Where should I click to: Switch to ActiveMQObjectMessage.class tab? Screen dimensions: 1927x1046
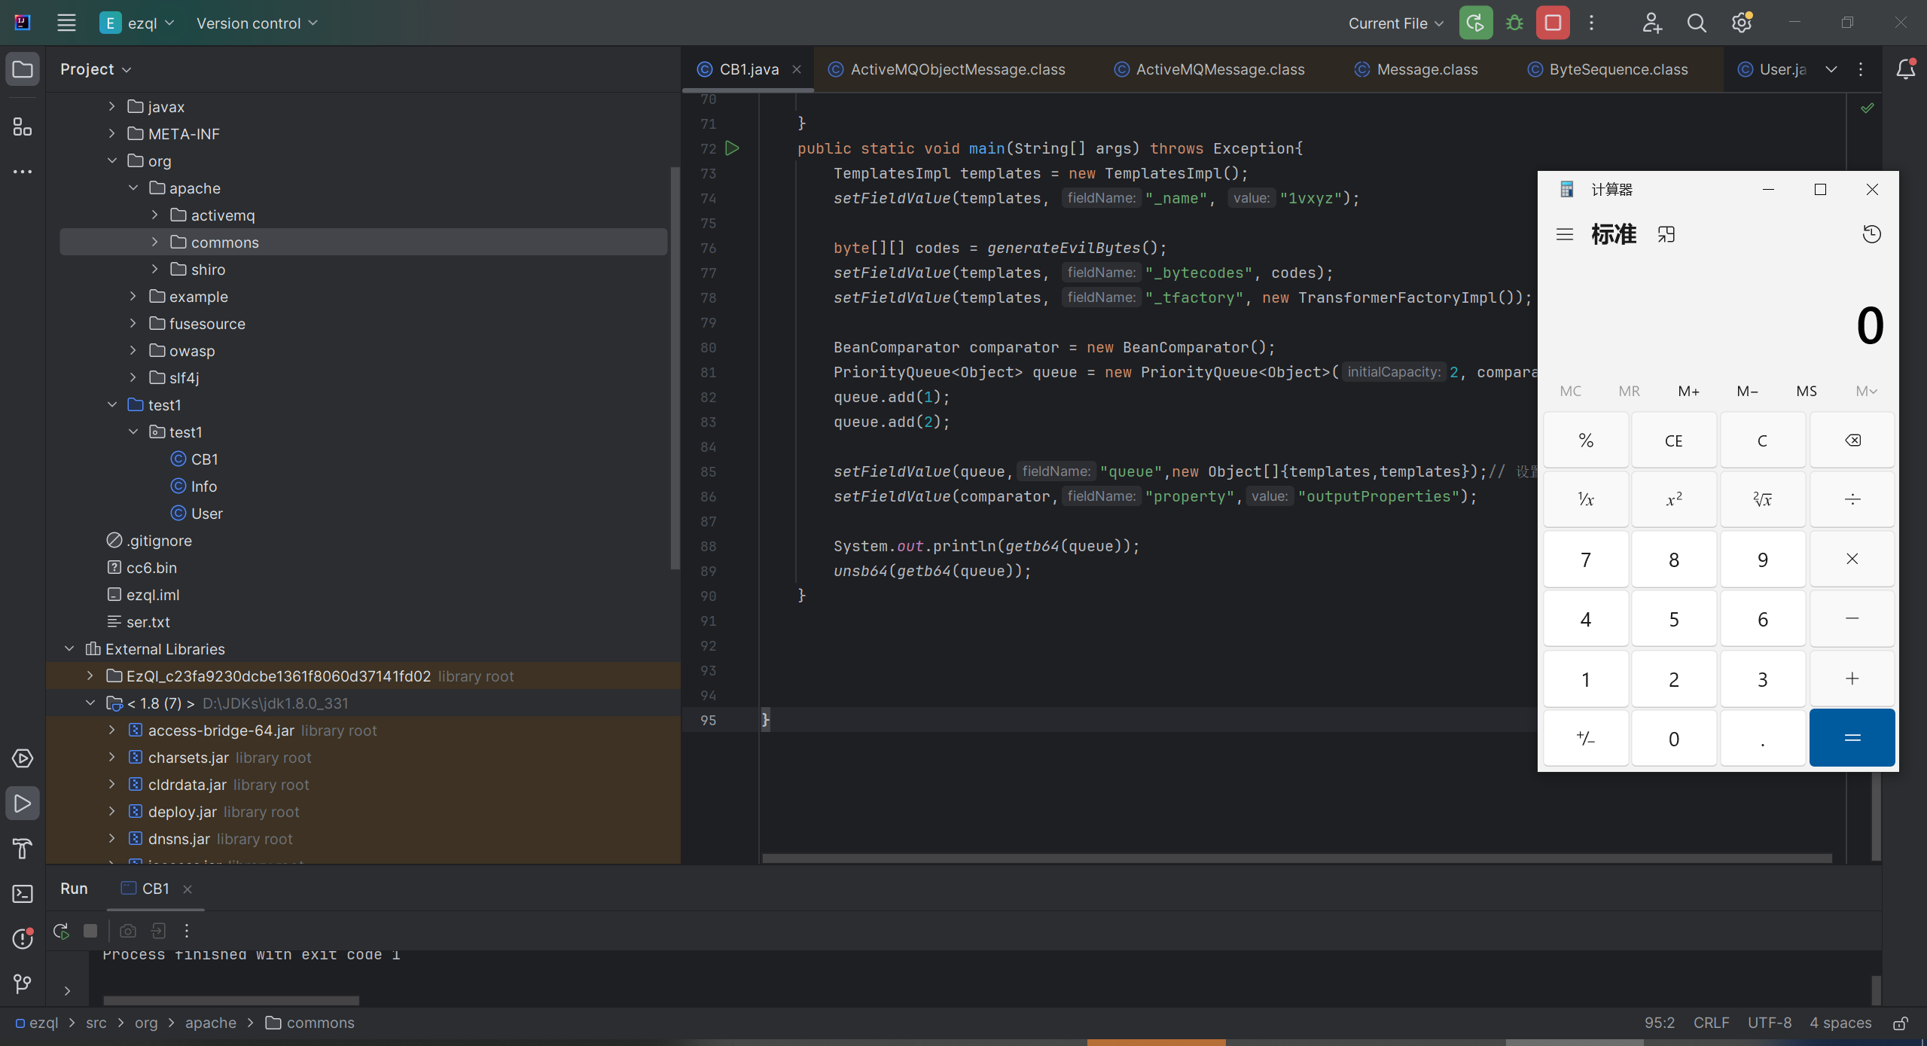947,69
